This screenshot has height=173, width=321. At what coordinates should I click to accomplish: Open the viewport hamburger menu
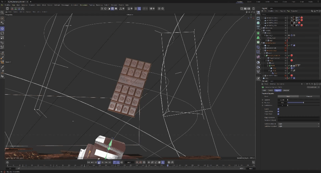(x=6, y=12)
